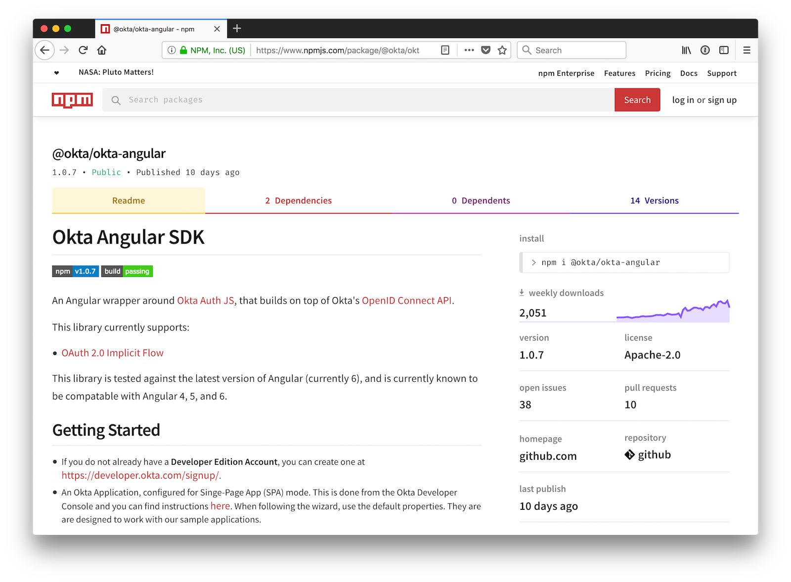This screenshot has height=582, width=791.
Task: Show Firefox library icon
Action: (686, 50)
